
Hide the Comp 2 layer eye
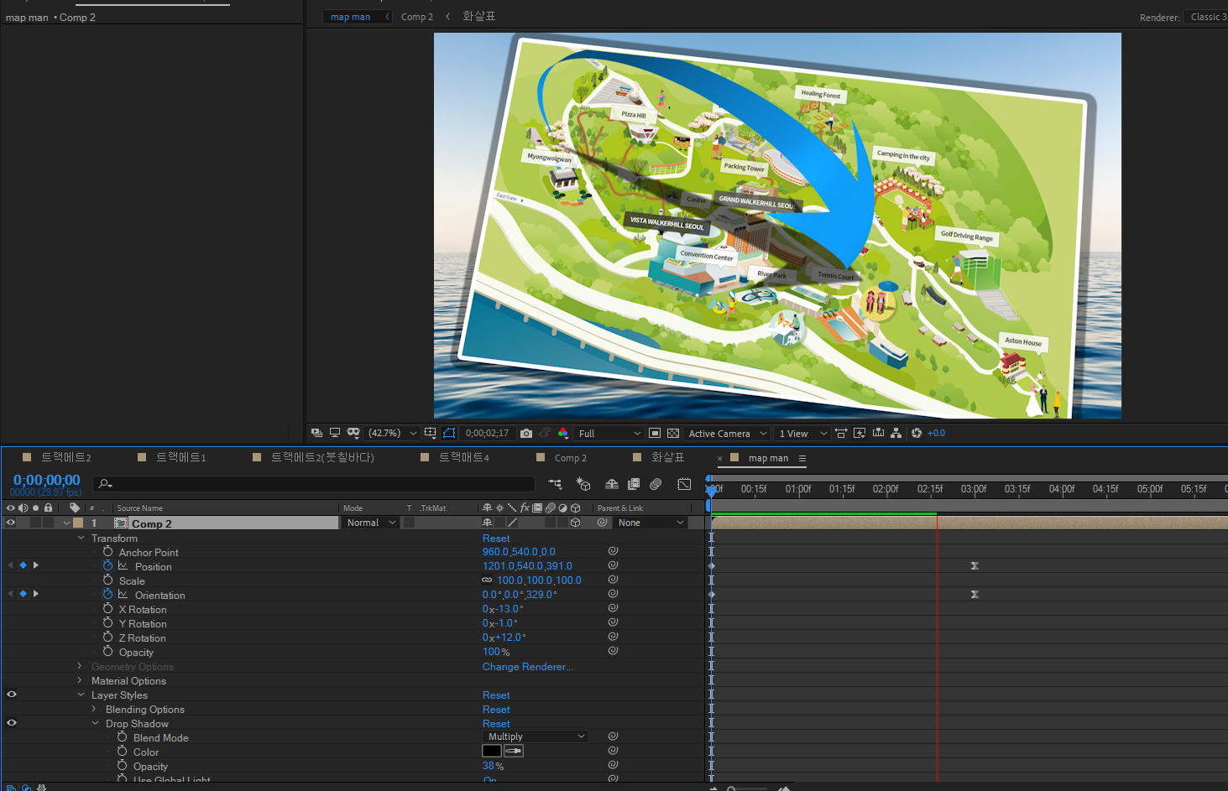pyautogui.click(x=11, y=523)
